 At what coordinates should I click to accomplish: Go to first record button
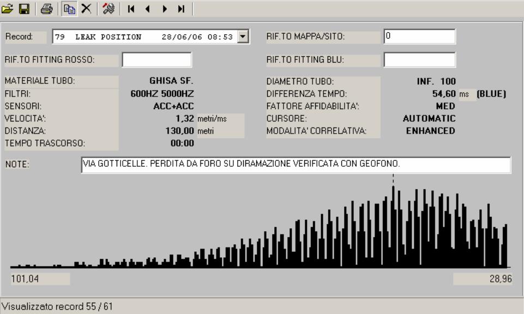point(131,9)
